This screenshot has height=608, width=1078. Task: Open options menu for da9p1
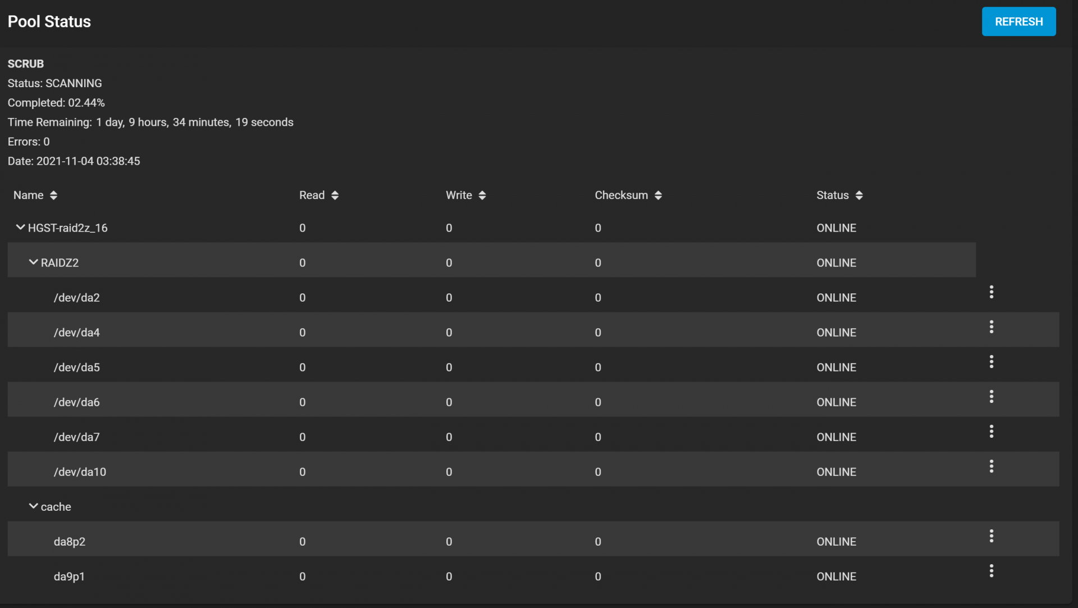tap(992, 571)
